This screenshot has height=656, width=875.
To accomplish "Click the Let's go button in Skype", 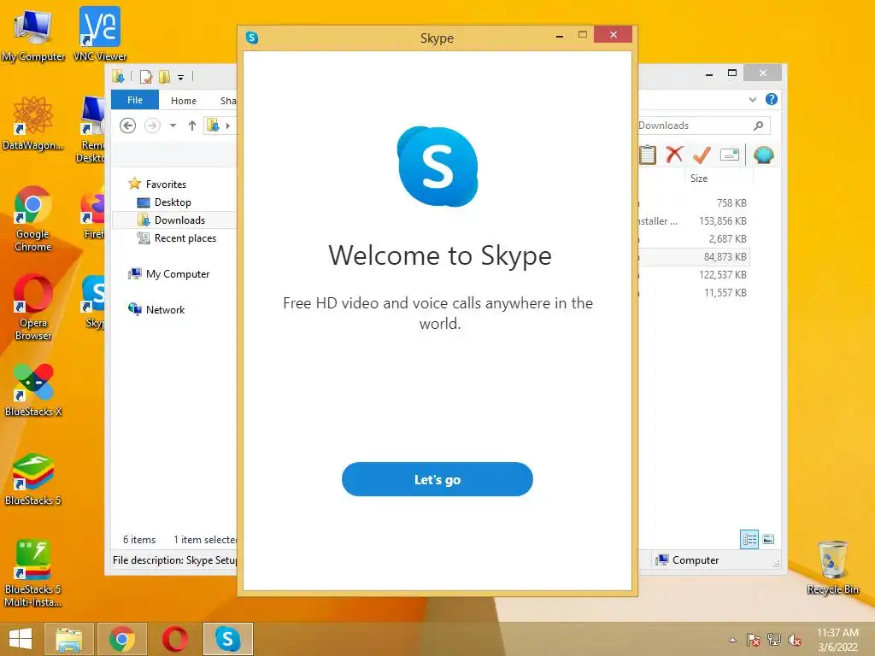I will pyautogui.click(x=437, y=479).
